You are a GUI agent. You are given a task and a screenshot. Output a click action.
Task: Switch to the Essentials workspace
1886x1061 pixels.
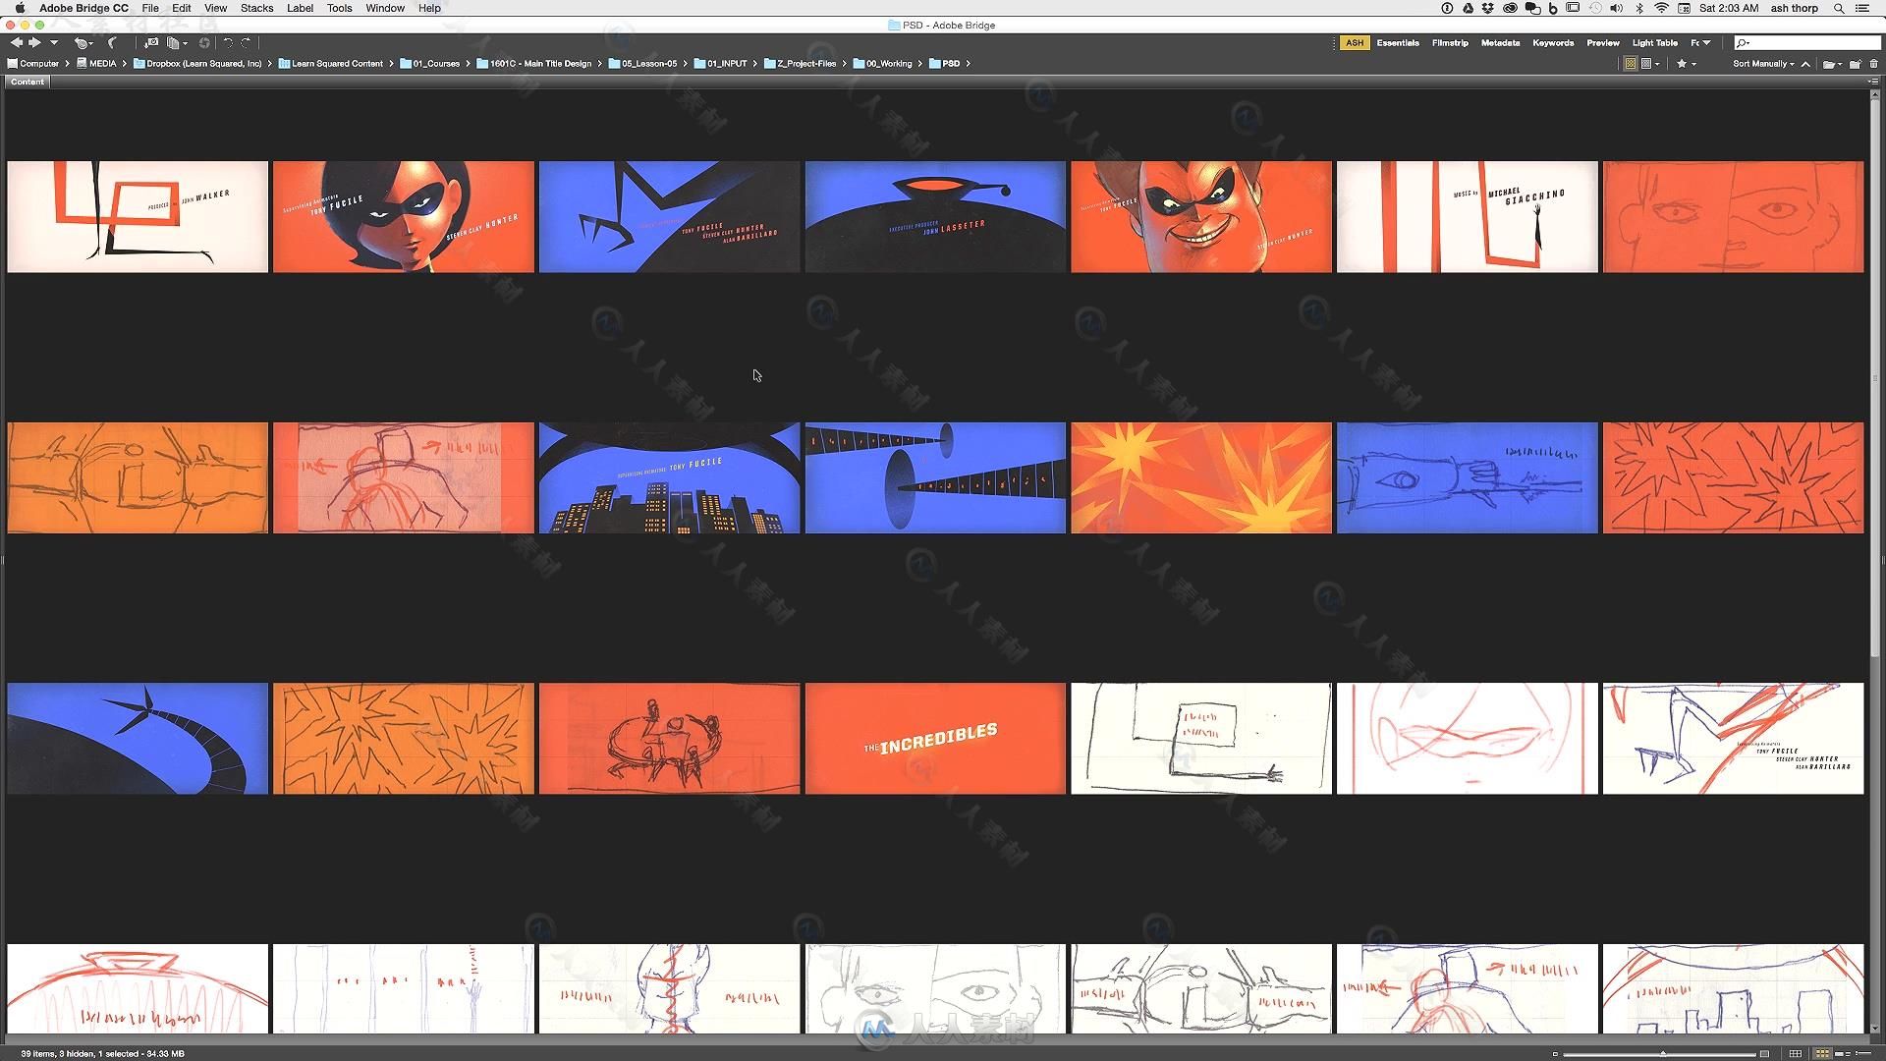[x=1398, y=43]
